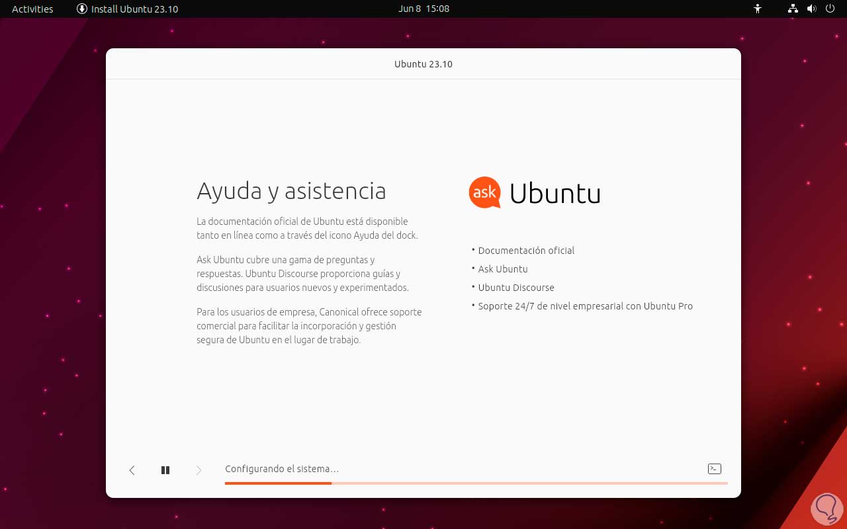Click the paragraph starting 'Ask Ubuntu cubre'
The height and width of the screenshot is (529, 847).
click(302, 274)
